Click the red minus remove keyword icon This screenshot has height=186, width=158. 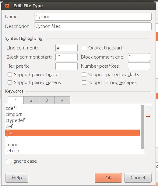148,117
